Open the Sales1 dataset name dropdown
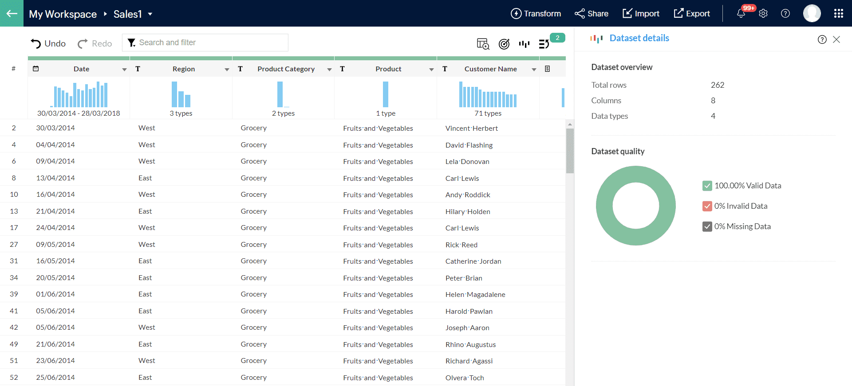The height and width of the screenshot is (386, 852). coord(150,14)
